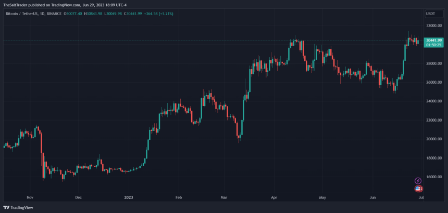Click the Open value 30077.40 in legend
This screenshot has height=213, width=448.
point(73,14)
